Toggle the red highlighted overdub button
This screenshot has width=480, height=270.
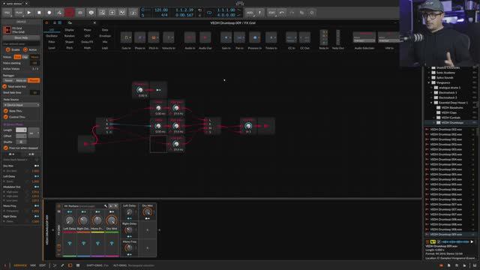click(70, 13)
